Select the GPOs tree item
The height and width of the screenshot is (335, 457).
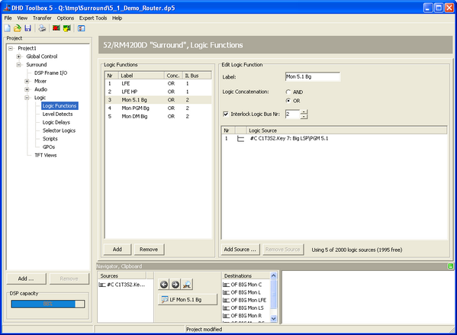point(49,147)
